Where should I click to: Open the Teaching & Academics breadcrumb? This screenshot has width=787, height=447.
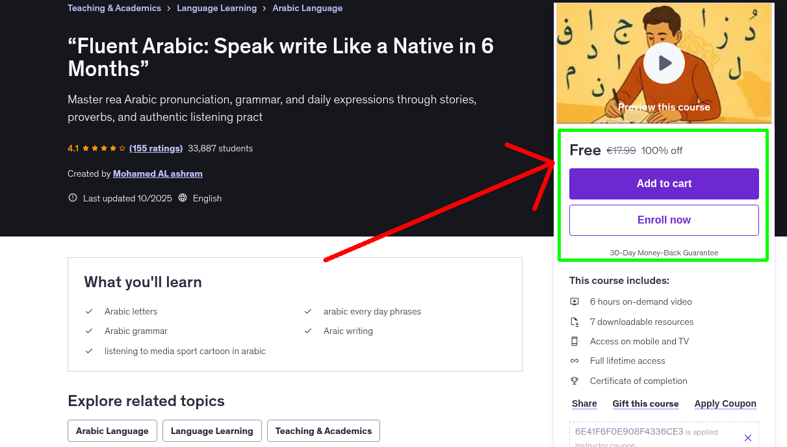(114, 8)
